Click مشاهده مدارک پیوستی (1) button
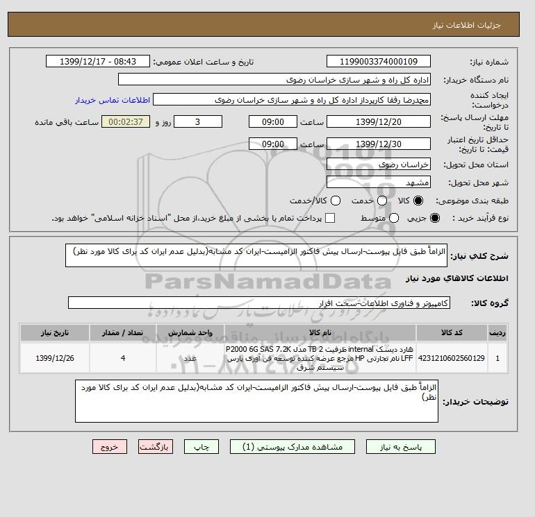Screen dimensions: 535x517 click(293, 447)
